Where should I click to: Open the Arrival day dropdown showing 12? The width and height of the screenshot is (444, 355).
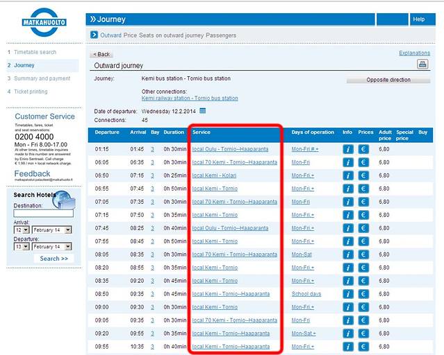pos(21,230)
